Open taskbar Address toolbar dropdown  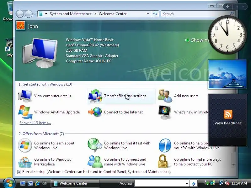[187, 184]
